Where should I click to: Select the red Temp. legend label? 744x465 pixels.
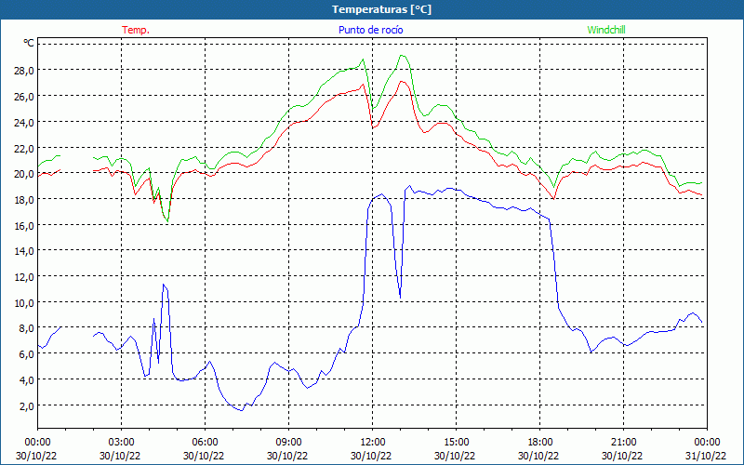(136, 30)
